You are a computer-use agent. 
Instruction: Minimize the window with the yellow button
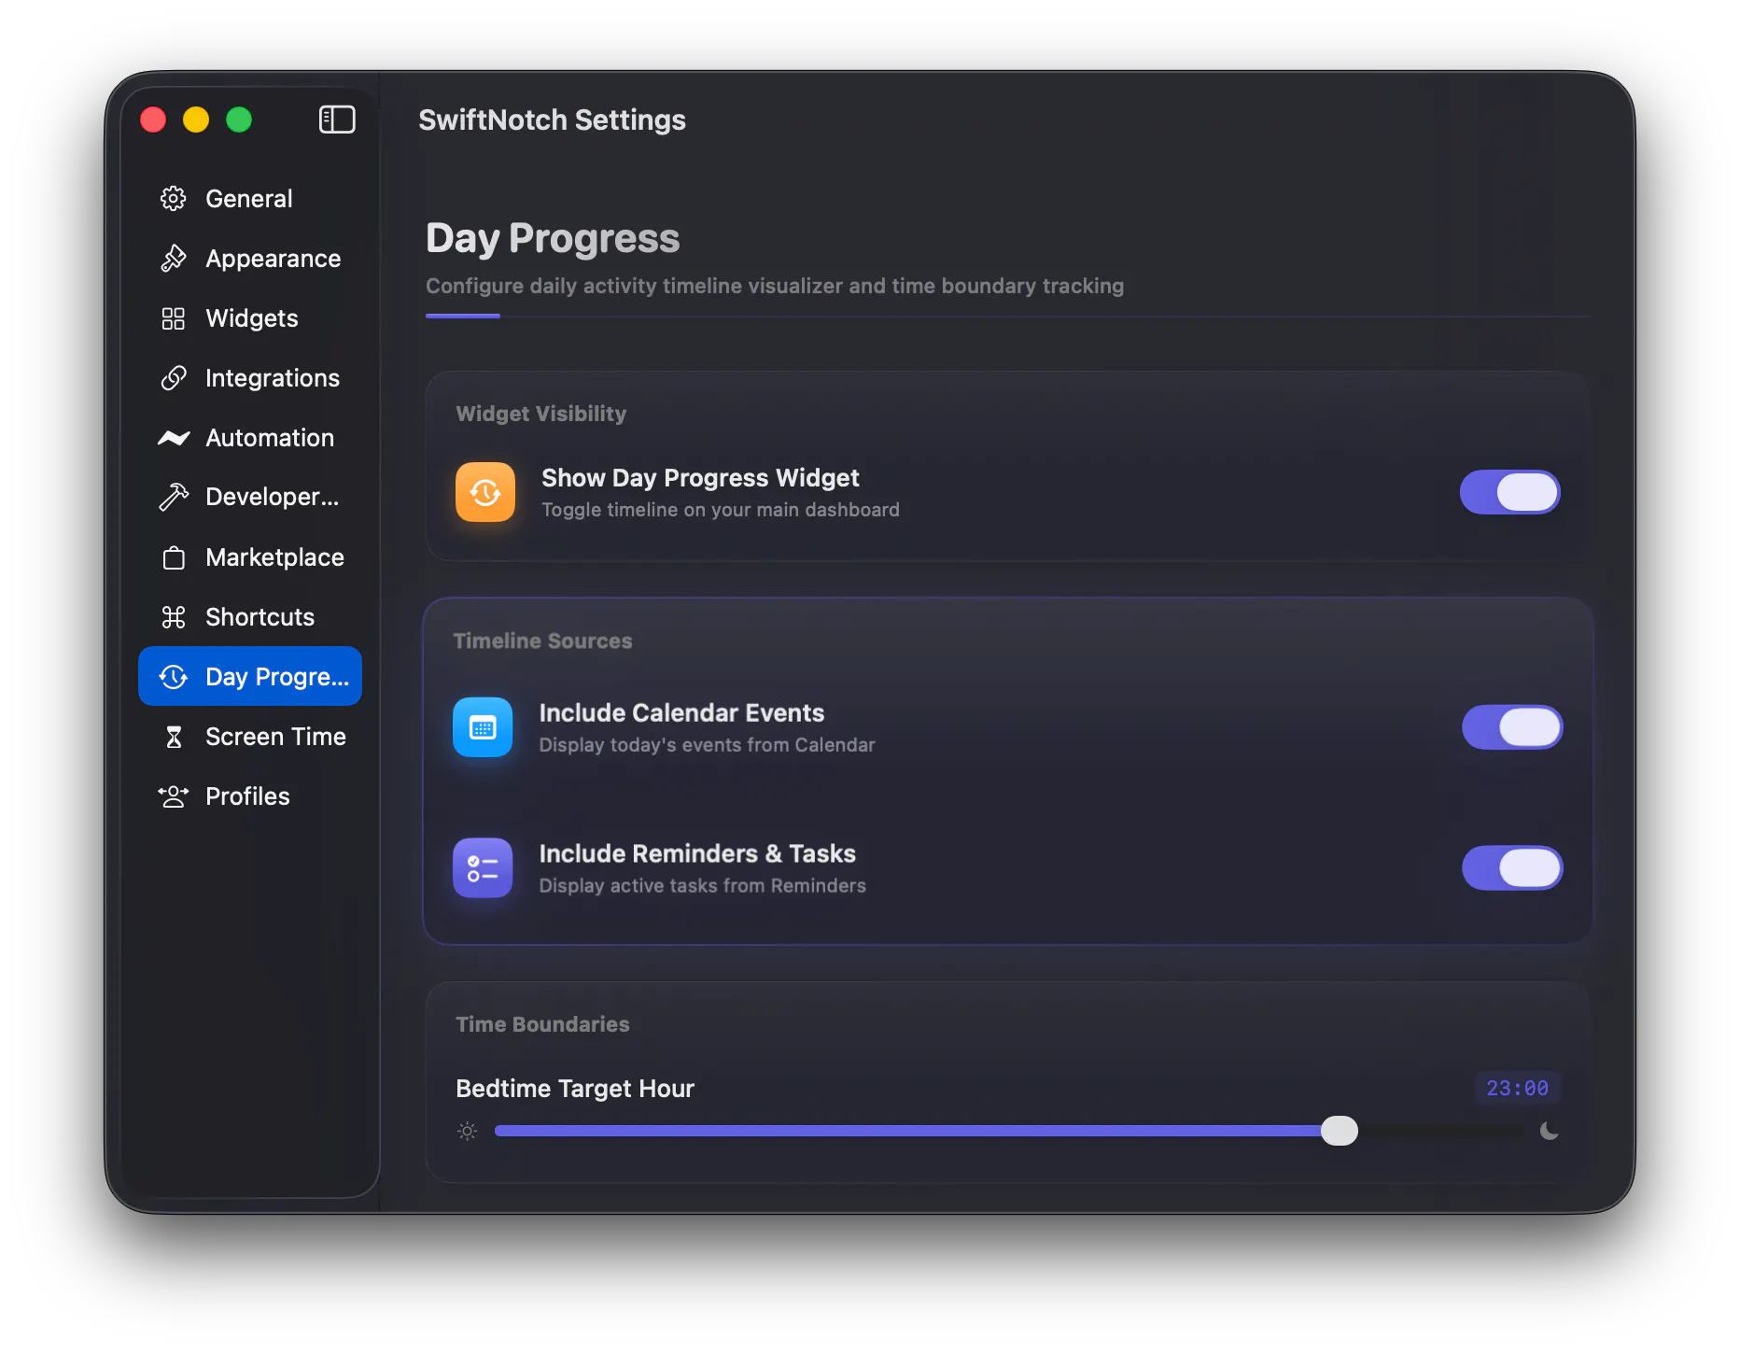point(196,120)
